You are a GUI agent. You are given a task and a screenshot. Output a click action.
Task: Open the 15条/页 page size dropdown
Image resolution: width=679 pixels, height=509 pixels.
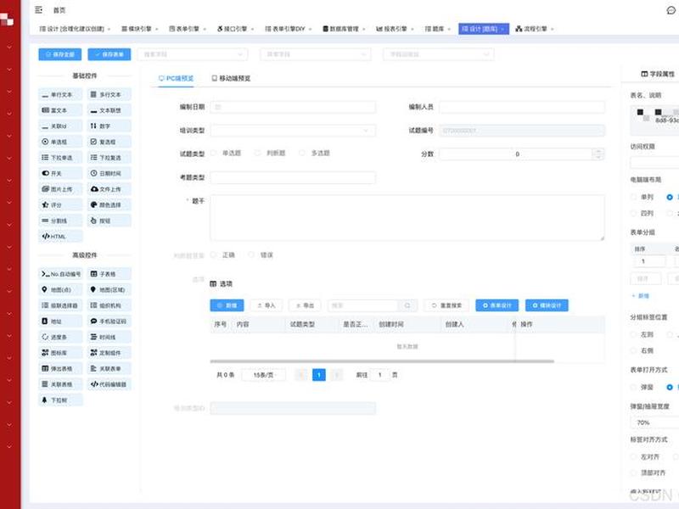263,375
